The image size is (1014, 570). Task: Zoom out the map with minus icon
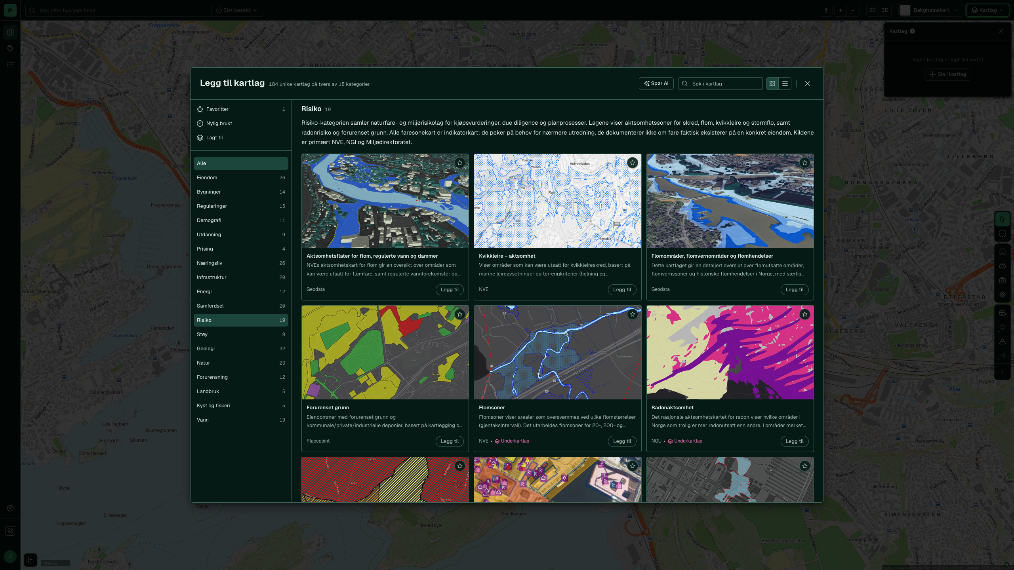[853, 10]
